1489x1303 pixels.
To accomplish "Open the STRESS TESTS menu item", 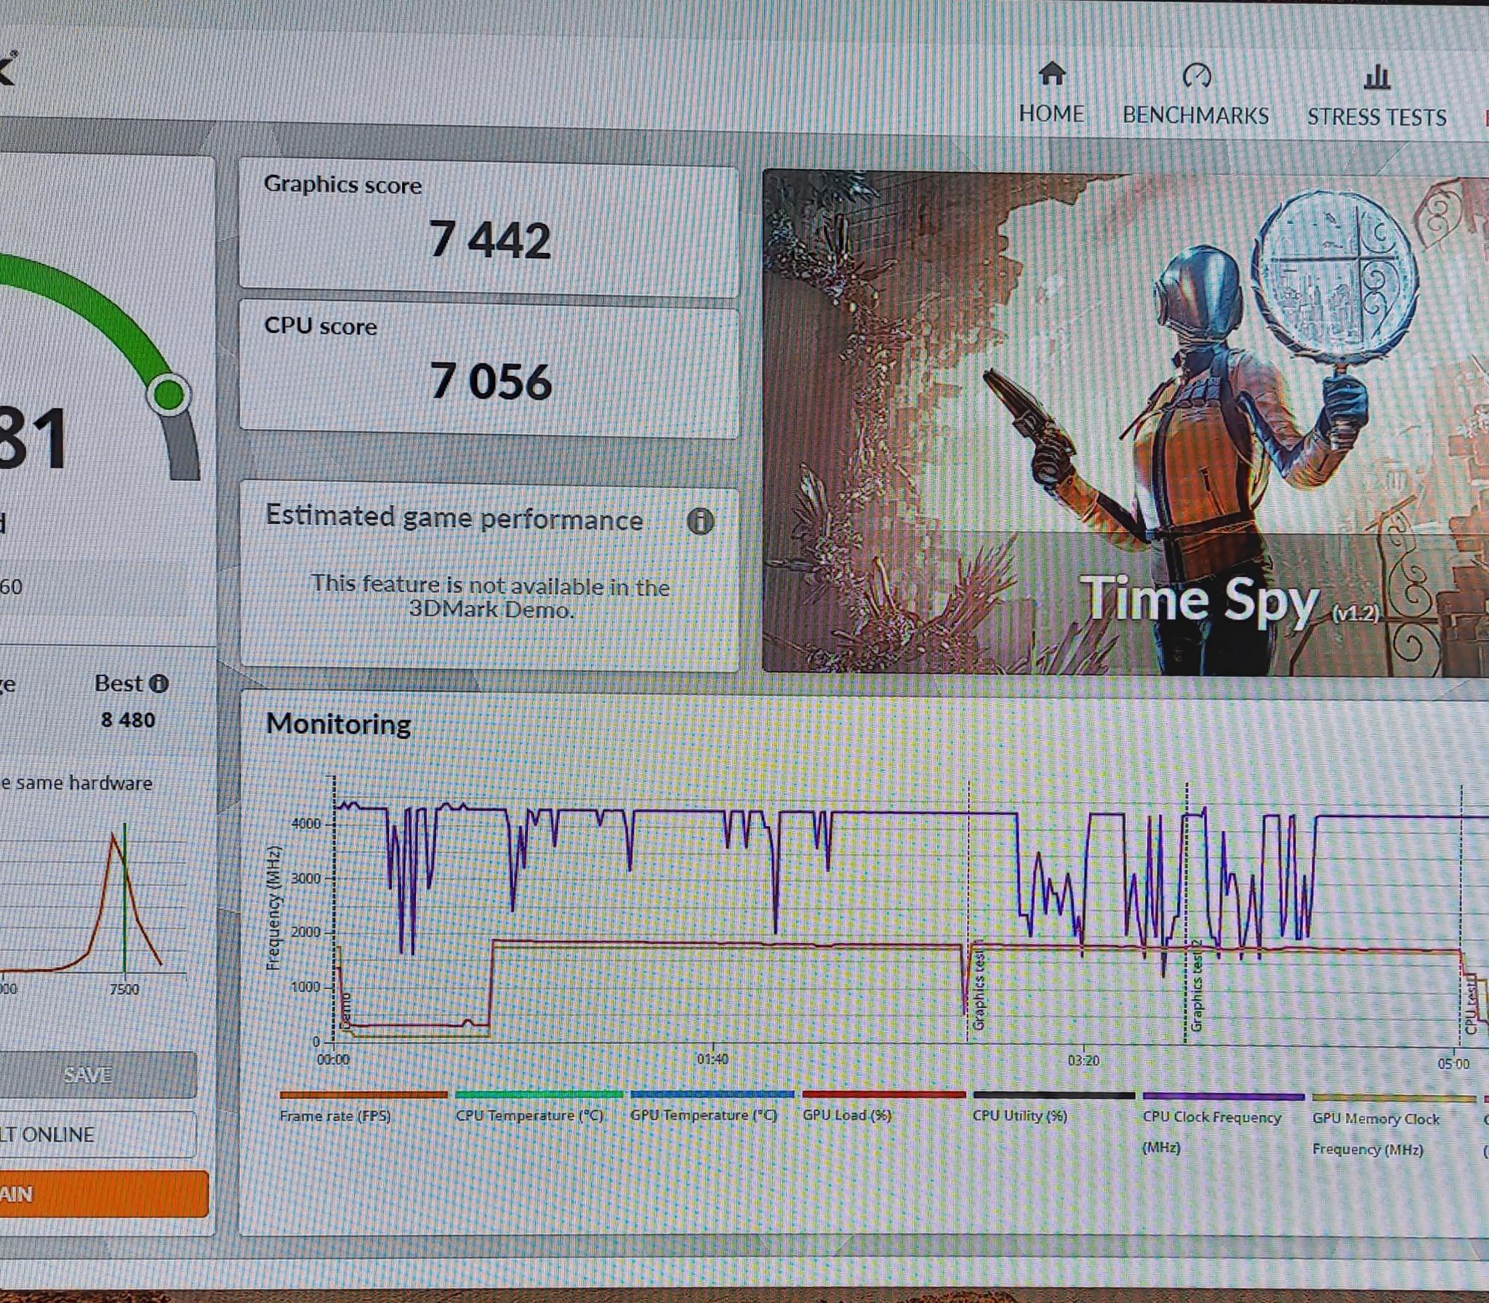I will point(1376,117).
